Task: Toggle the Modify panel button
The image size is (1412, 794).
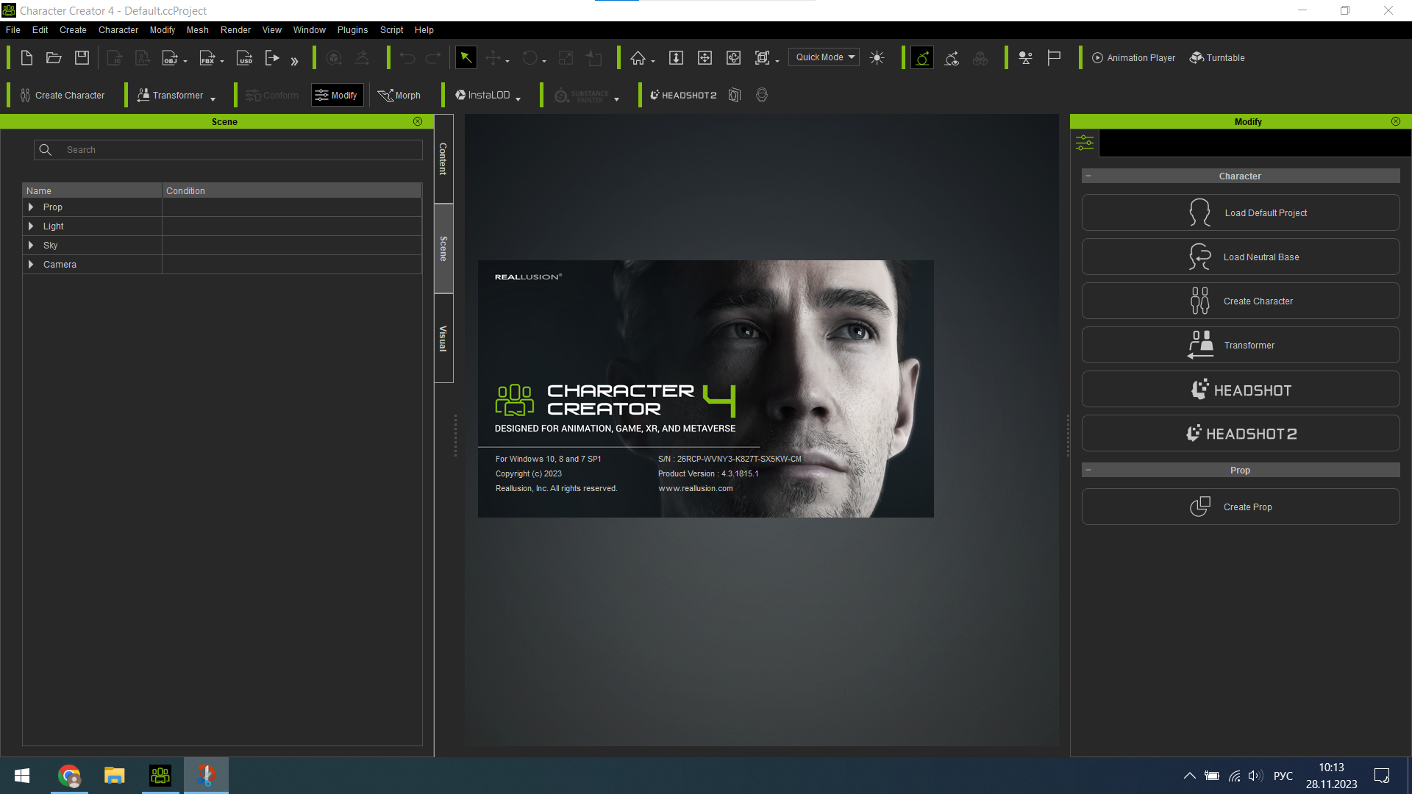Action: click(x=337, y=96)
